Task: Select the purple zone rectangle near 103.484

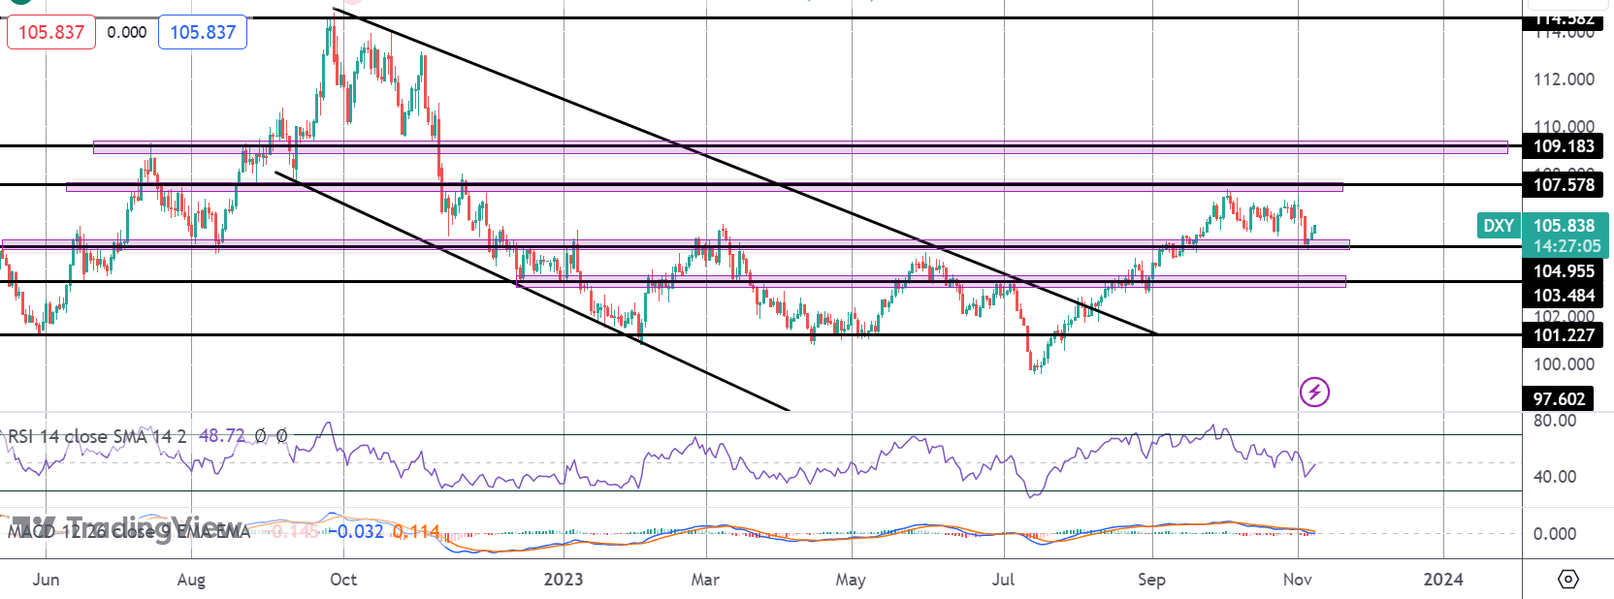Action: [x=931, y=281]
